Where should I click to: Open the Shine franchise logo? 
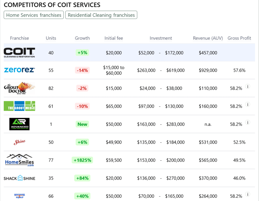coord(20,142)
